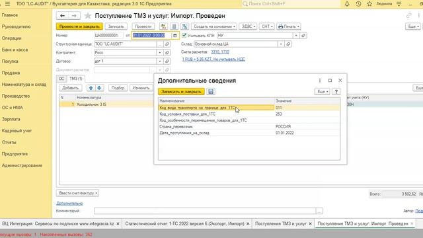Expand the Ввести счет-фактуру dropdown
Screen dimensions: 423x238
click(78, 193)
